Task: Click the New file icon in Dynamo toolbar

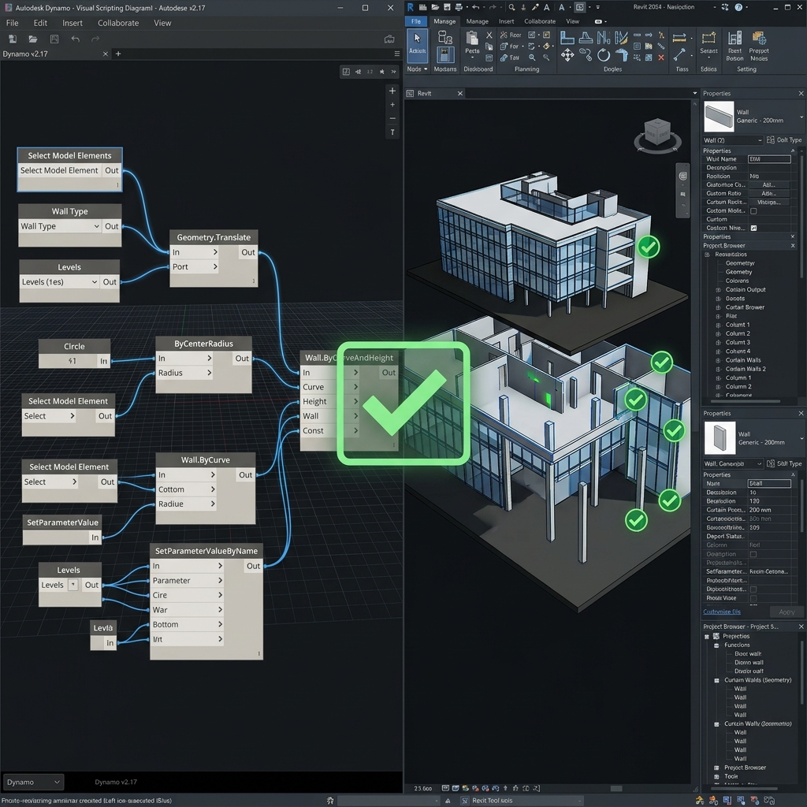Action: point(13,39)
